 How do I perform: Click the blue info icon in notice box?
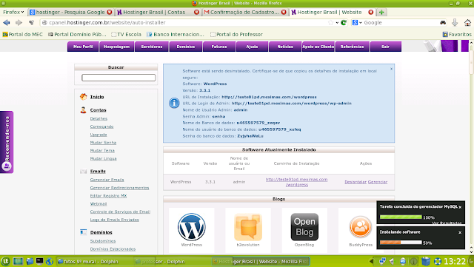[x=174, y=104]
